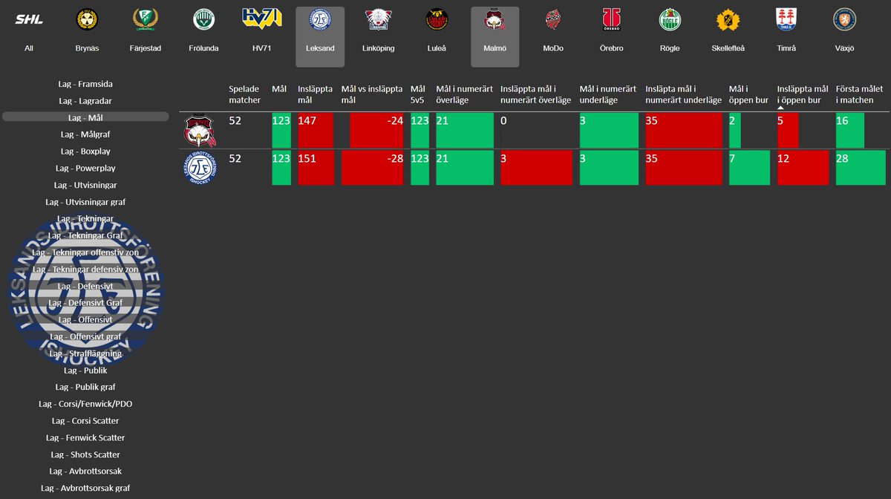Sort by Insläppta mål column header
The width and height of the screenshot is (891, 499).
tap(316, 94)
